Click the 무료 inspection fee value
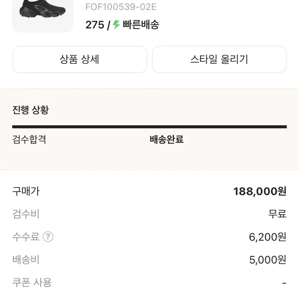Viewport: 299px width, 299px height. pyautogui.click(x=277, y=214)
